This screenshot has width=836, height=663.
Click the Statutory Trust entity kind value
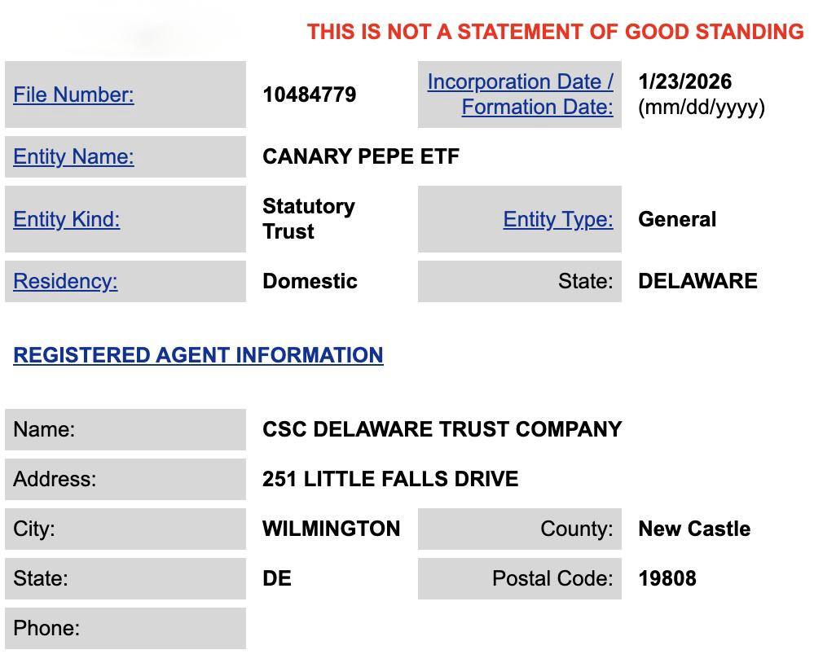pyautogui.click(x=308, y=218)
